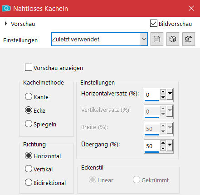Click the randomize parameters dice icon
200x195 pixels.
173,39
